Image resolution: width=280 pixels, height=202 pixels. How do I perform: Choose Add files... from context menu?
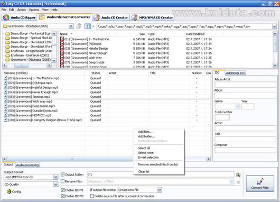pyautogui.click(x=158, y=132)
